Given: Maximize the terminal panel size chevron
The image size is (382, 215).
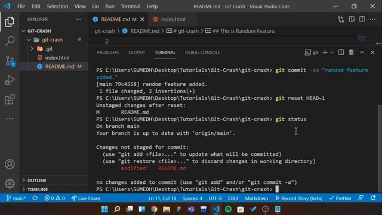Looking at the screenshot, I should (362, 53).
